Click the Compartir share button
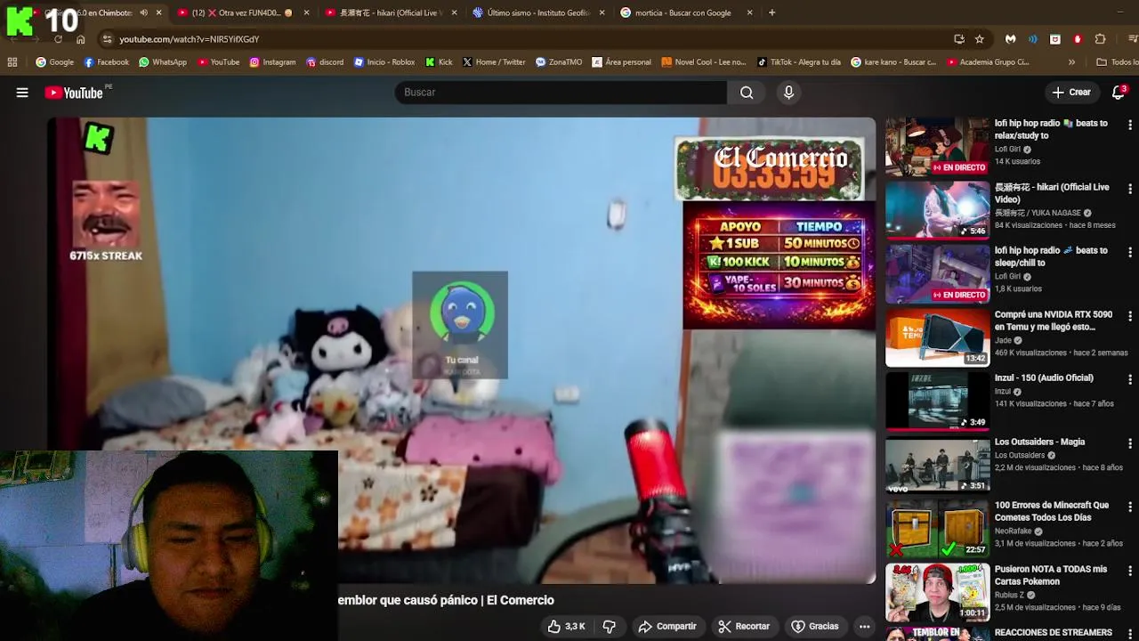Image resolution: width=1139 pixels, height=641 pixels. (x=667, y=627)
